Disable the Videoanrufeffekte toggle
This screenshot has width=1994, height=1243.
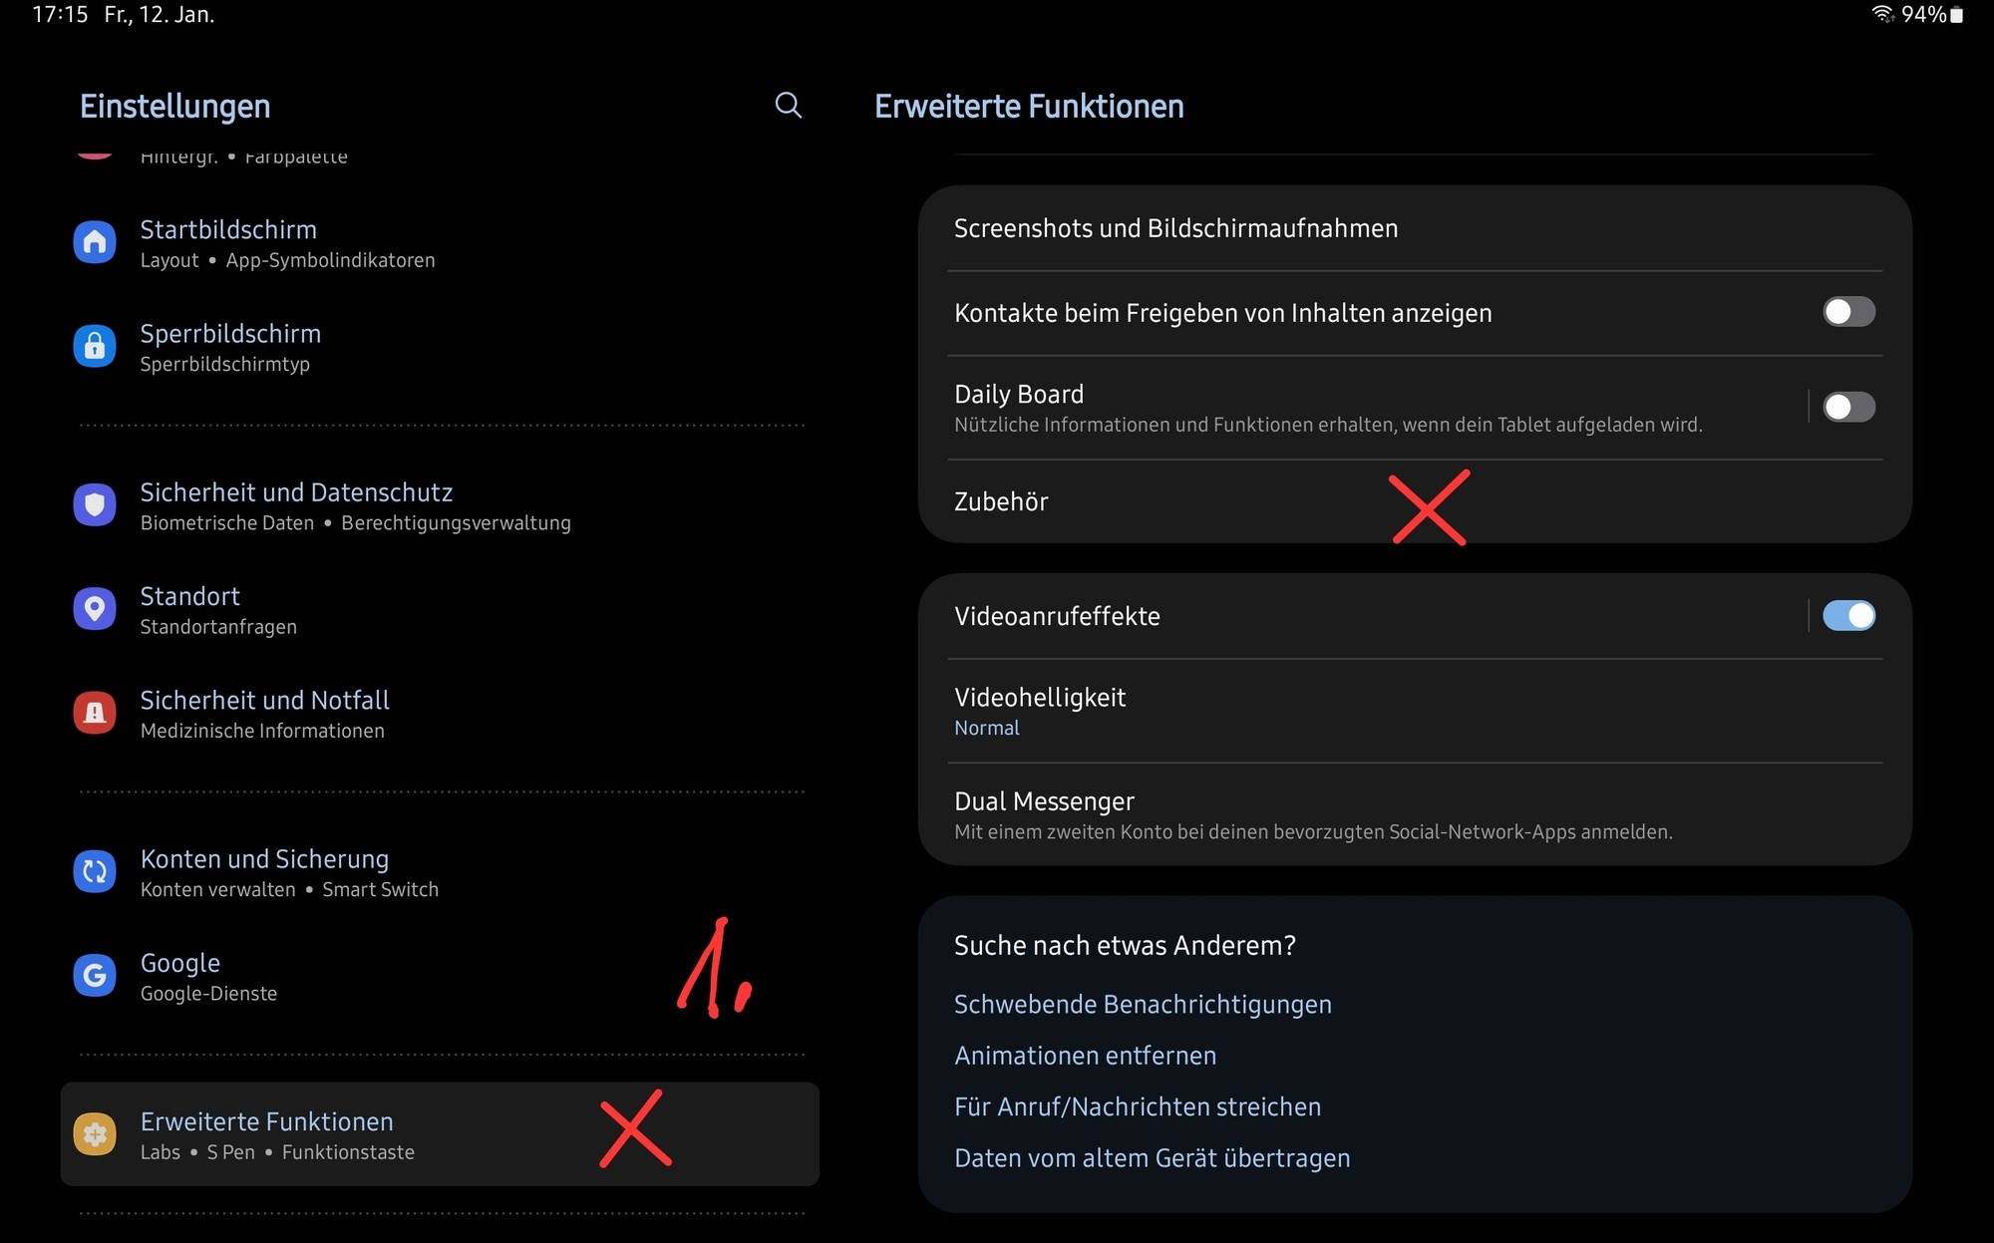pos(1848,616)
